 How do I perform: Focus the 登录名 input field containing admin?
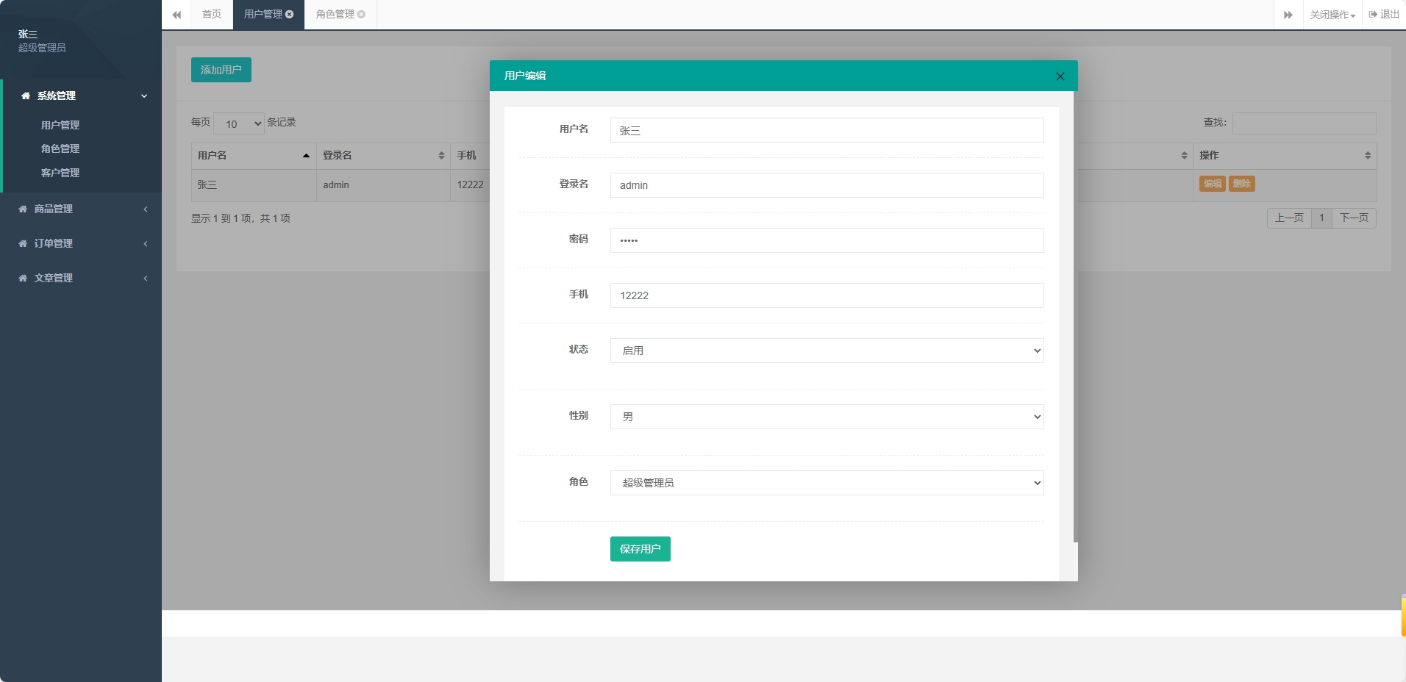(x=827, y=185)
